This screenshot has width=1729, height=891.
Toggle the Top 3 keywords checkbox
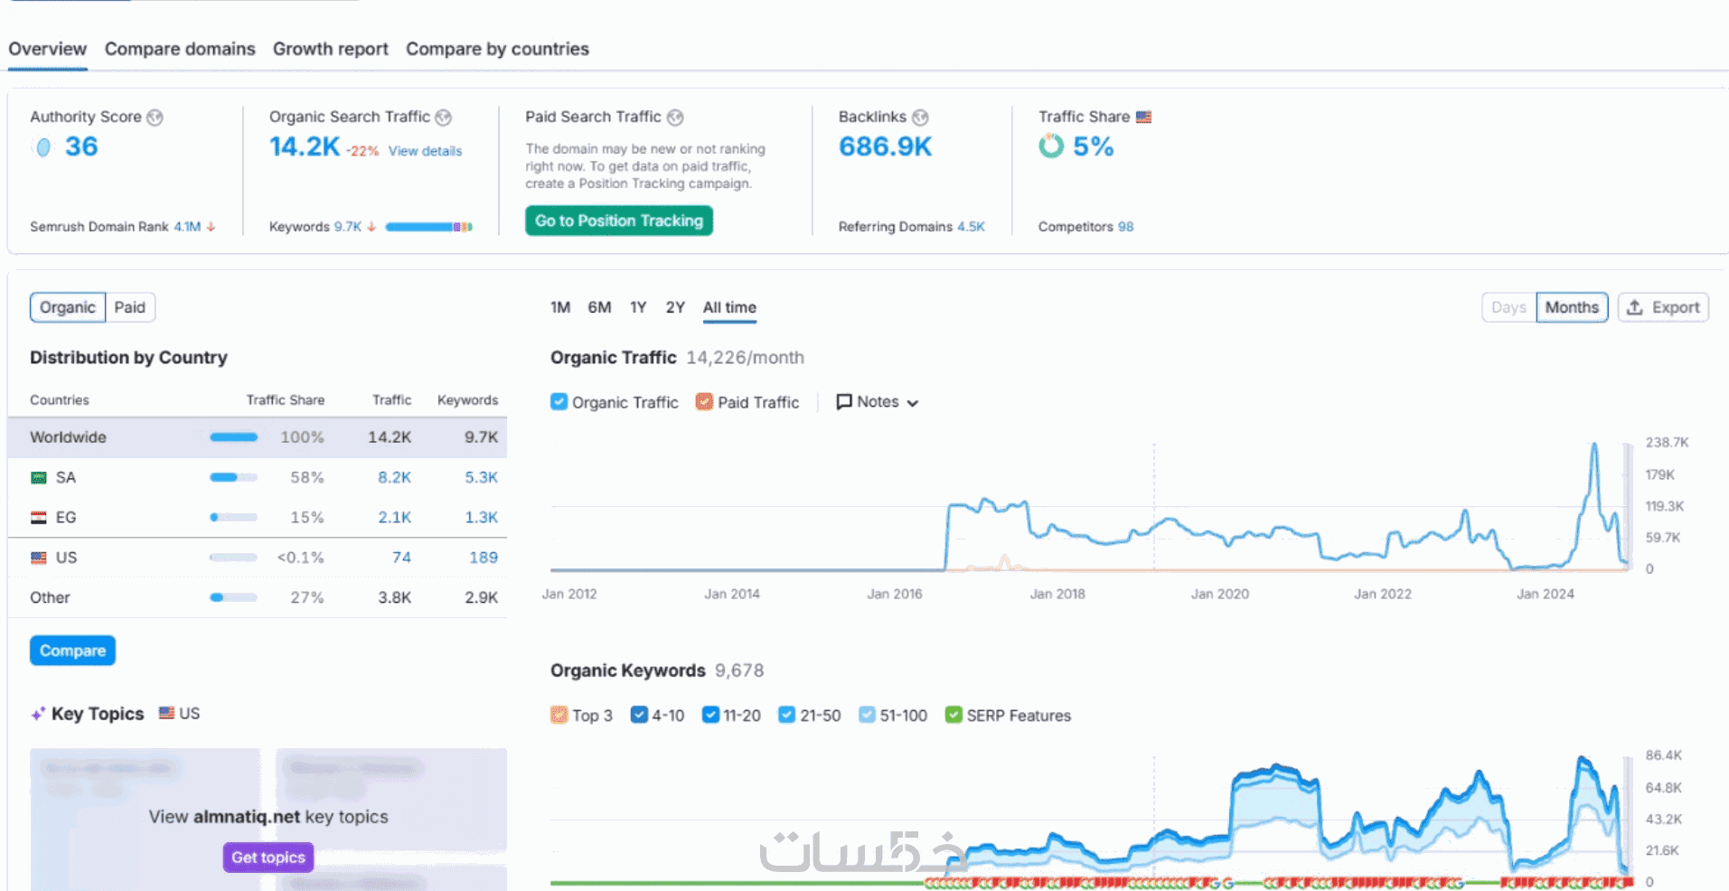(x=559, y=715)
